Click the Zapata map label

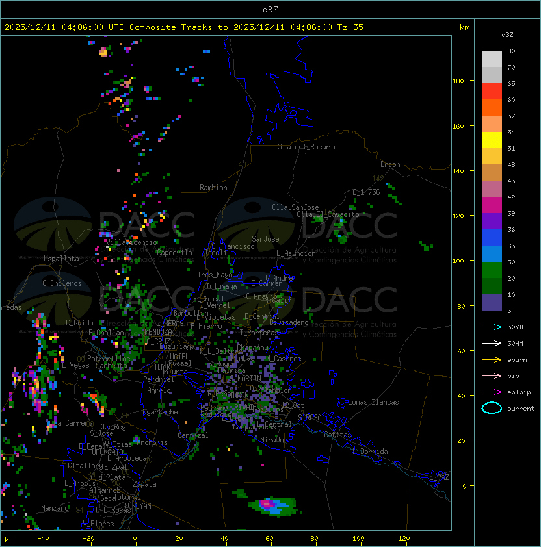coord(144,484)
